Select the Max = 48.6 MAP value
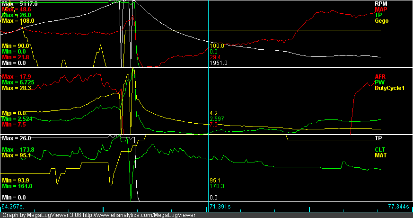Screen dimensions: 413x218 tap(17, 9)
